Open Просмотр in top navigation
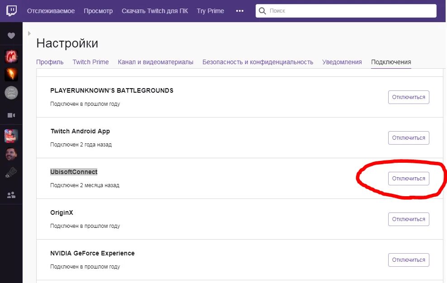447x283 pixels. click(x=98, y=11)
